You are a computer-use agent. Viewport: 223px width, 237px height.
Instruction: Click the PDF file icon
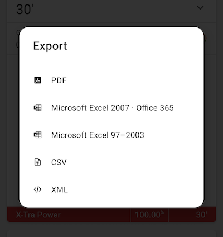point(37,80)
